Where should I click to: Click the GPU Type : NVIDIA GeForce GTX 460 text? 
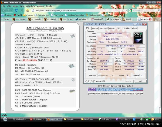(35, 79)
